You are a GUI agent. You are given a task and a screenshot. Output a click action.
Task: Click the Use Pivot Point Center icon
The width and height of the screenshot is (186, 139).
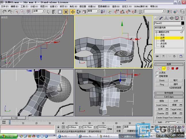pos(103,12)
